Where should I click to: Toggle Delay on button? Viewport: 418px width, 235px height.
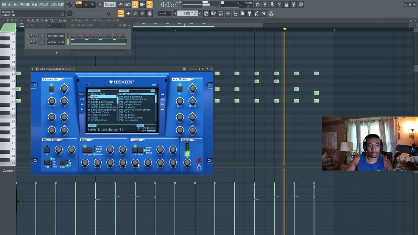[85, 150]
